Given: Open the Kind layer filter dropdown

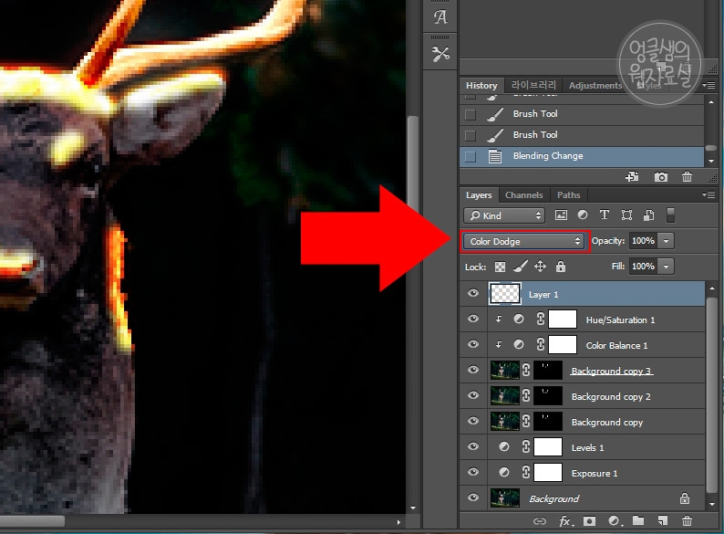Looking at the screenshot, I should (504, 215).
